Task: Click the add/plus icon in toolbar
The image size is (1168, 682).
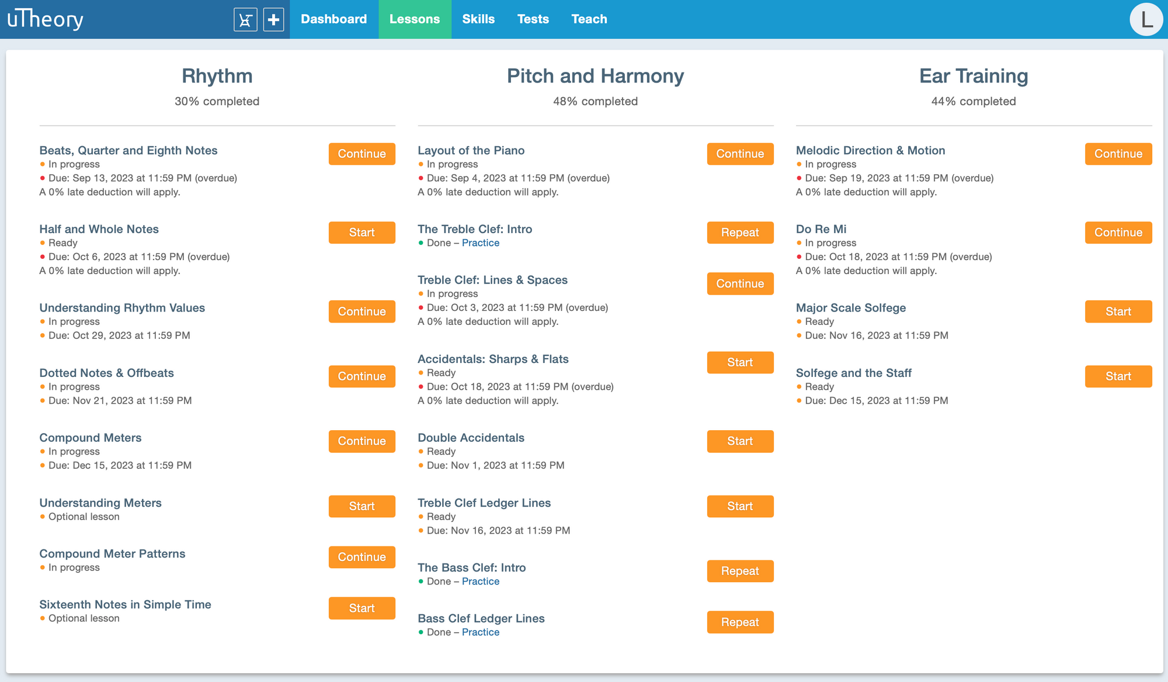Action: point(273,19)
